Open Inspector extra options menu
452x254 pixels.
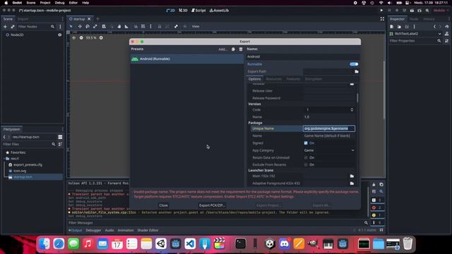(x=415, y=27)
